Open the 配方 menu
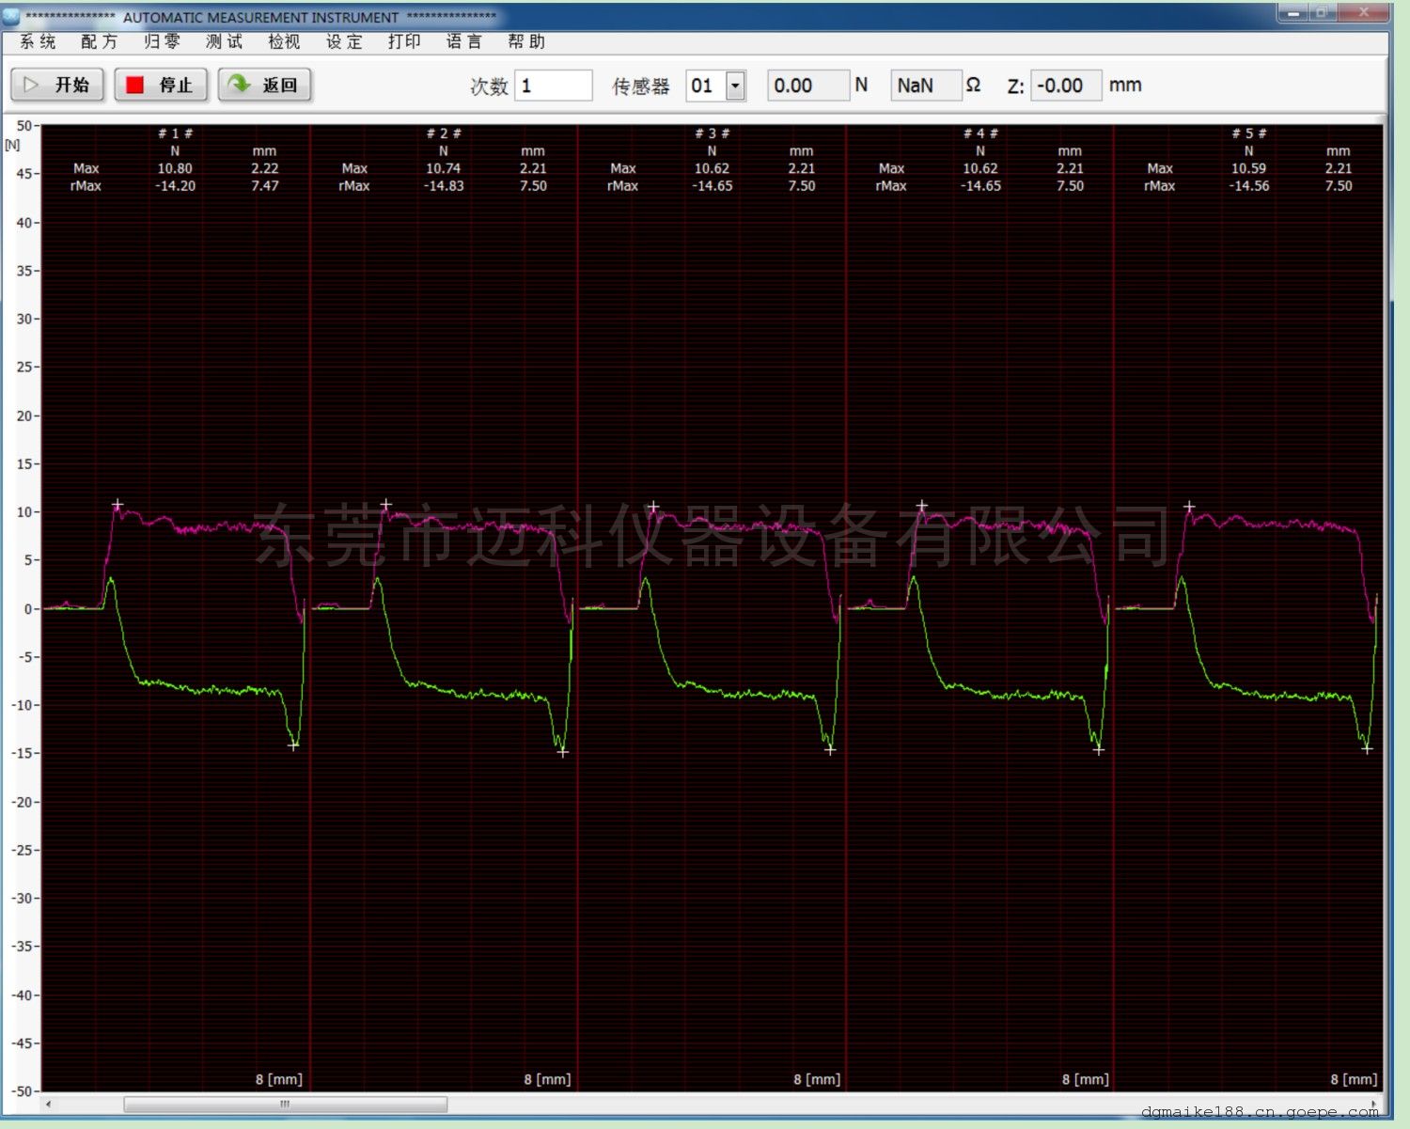 tap(99, 41)
